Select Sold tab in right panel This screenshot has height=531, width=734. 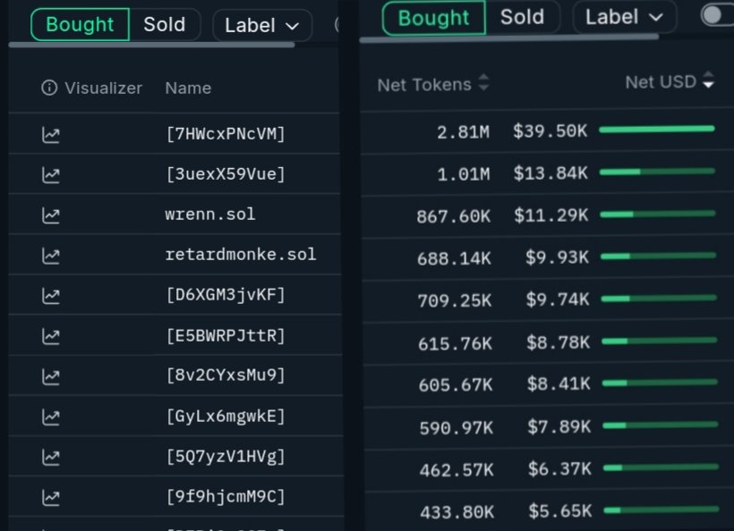tap(522, 17)
